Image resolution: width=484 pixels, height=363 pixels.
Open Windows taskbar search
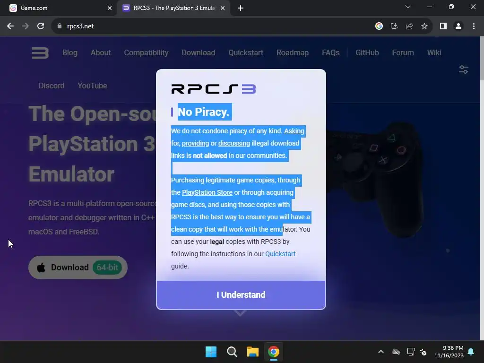click(x=232, y=352)
